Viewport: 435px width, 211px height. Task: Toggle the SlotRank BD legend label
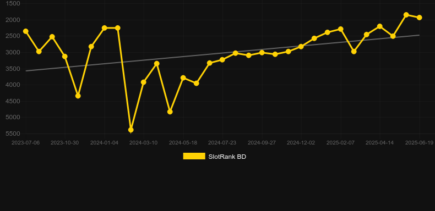pyautogui.click(x=227, y=157)
